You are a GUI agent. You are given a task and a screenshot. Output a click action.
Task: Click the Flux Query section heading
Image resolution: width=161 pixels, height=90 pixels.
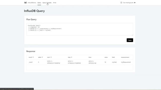(31, 19)
